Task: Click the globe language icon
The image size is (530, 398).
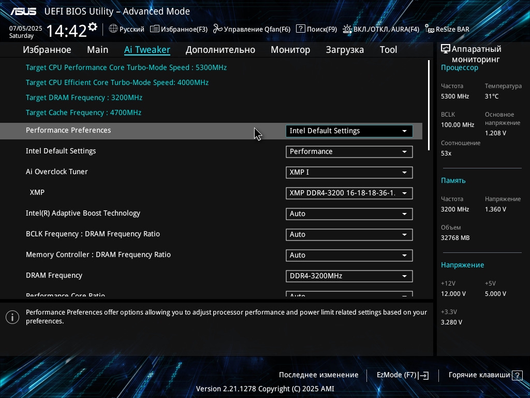Action: click(x=113, y=29)
